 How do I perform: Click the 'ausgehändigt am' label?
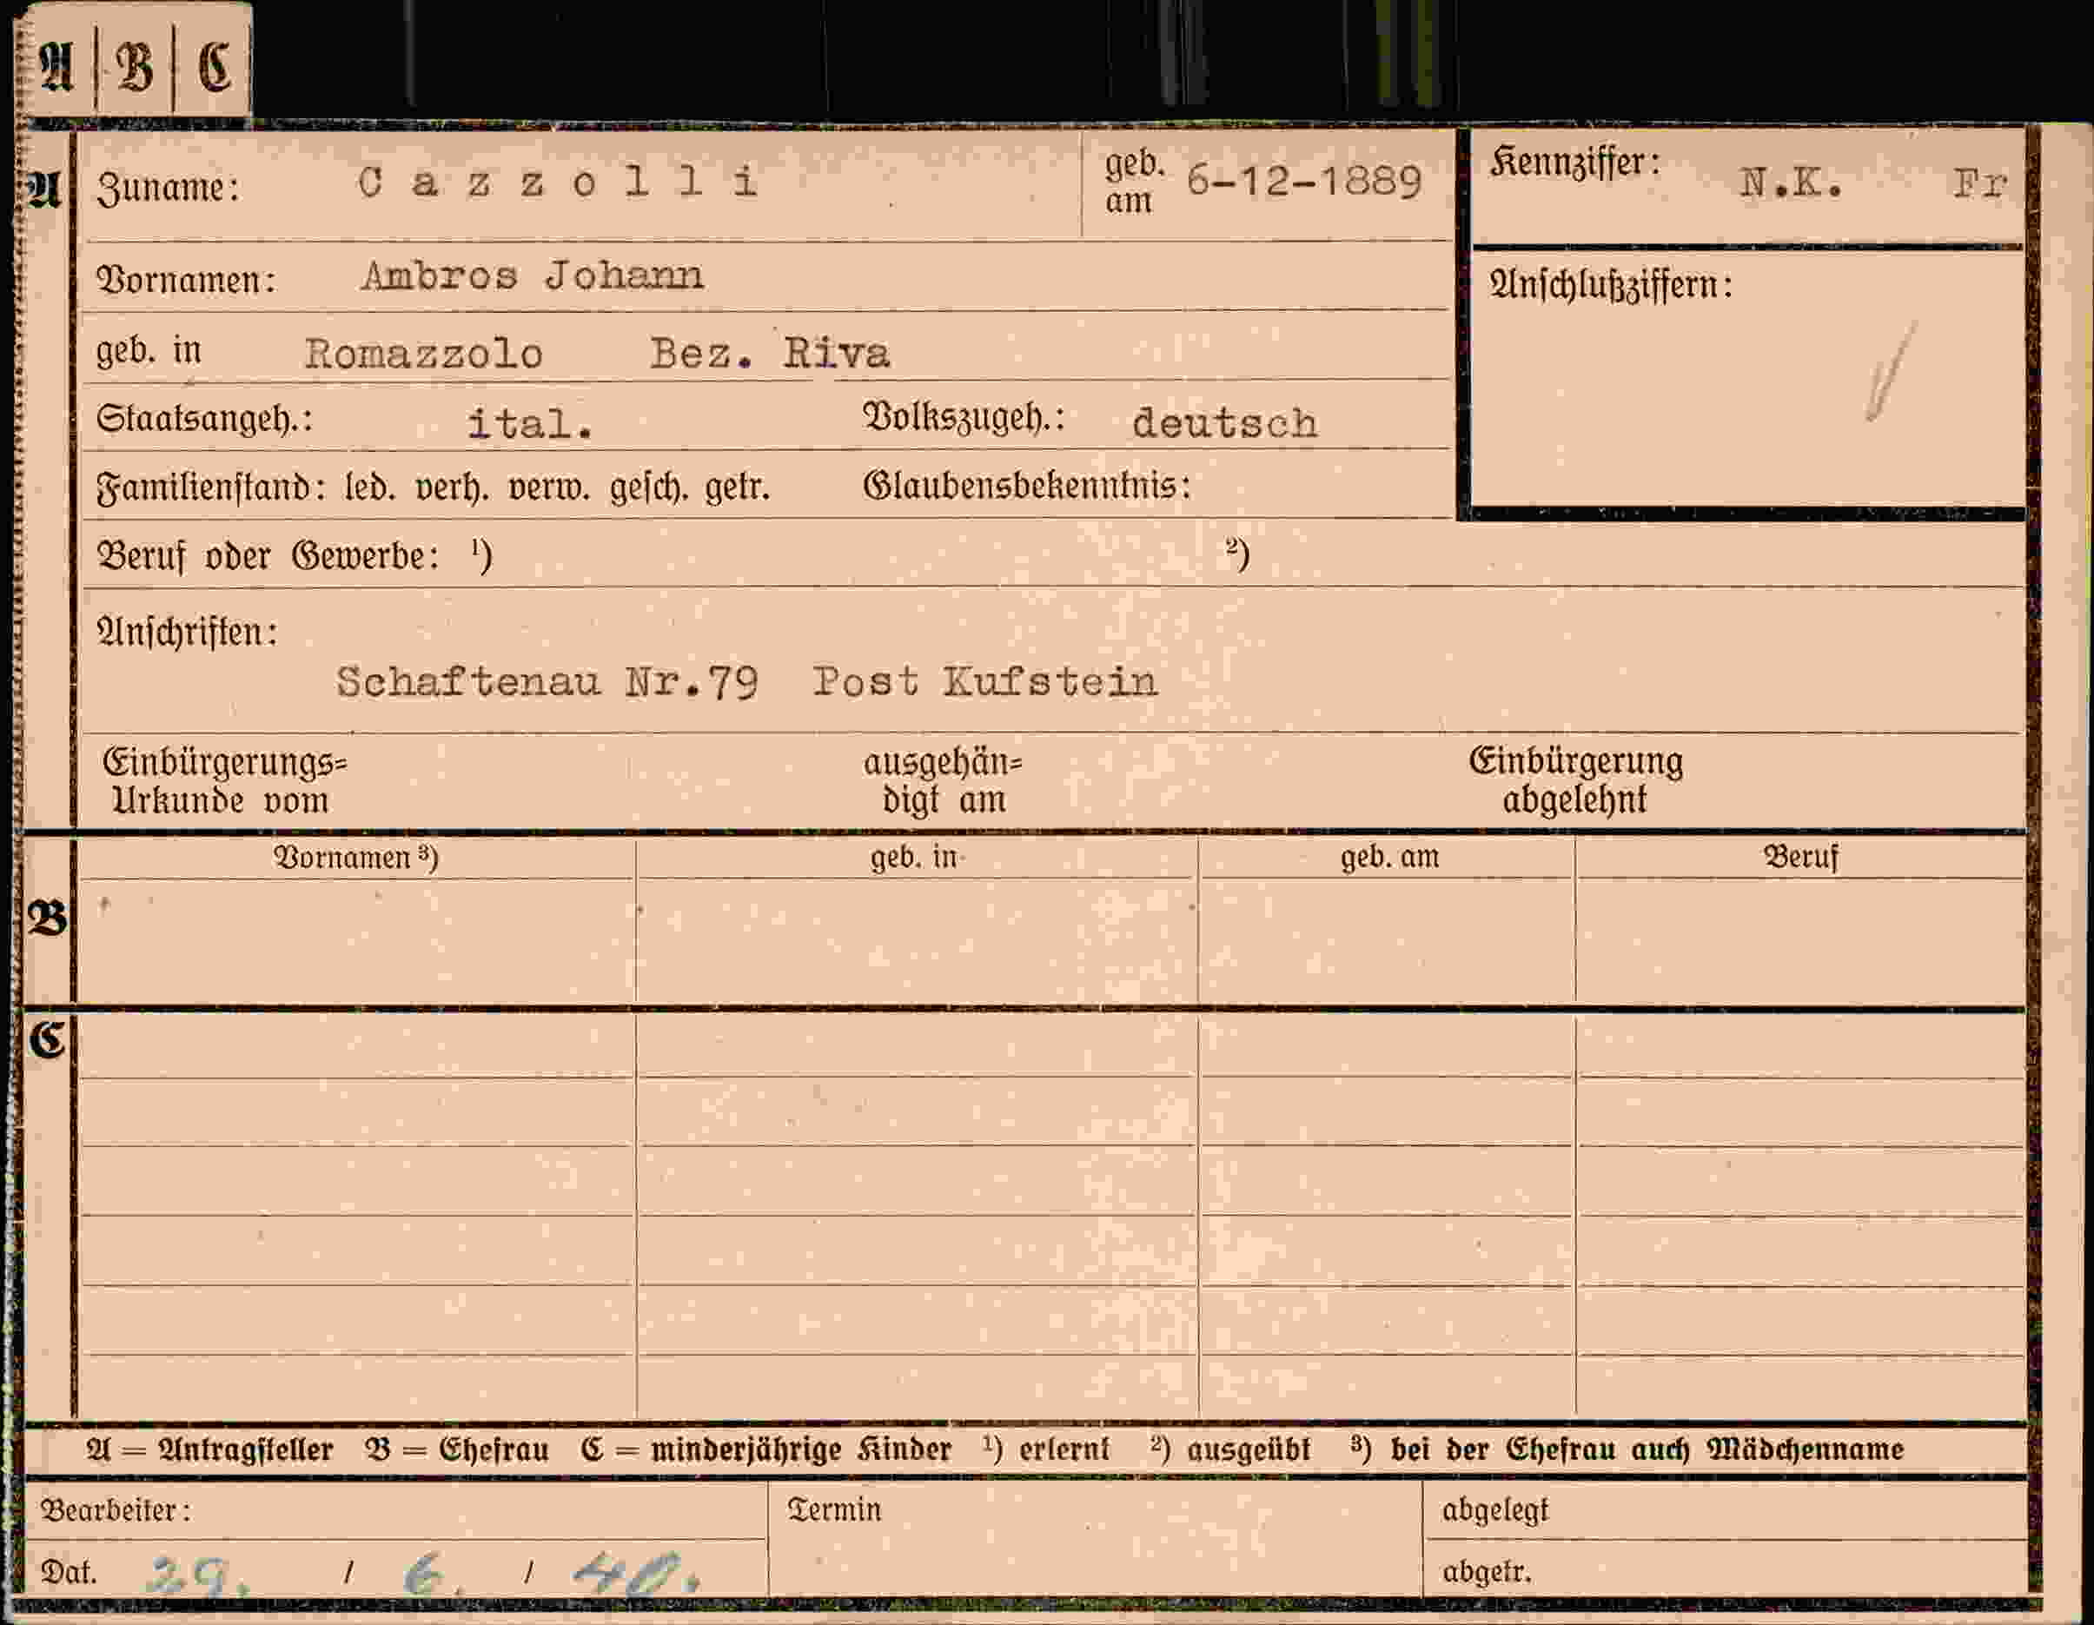943,780
